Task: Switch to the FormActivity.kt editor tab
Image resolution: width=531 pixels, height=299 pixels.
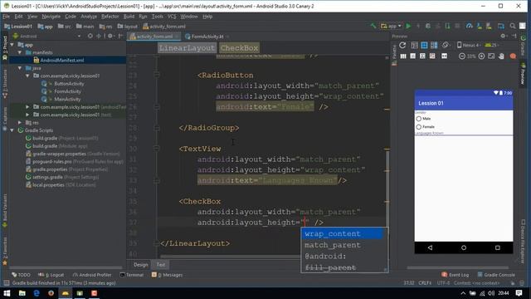Action: coord(207,37)
